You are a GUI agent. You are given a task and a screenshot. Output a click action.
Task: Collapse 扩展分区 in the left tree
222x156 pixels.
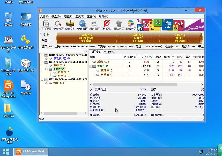click(x=46, y=69)
